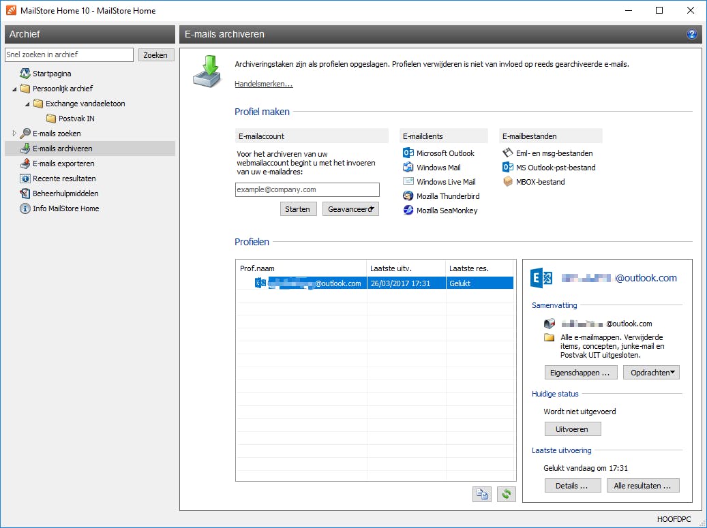Focus the example@company.com email field
707x528 pixels.
point(307,189)
